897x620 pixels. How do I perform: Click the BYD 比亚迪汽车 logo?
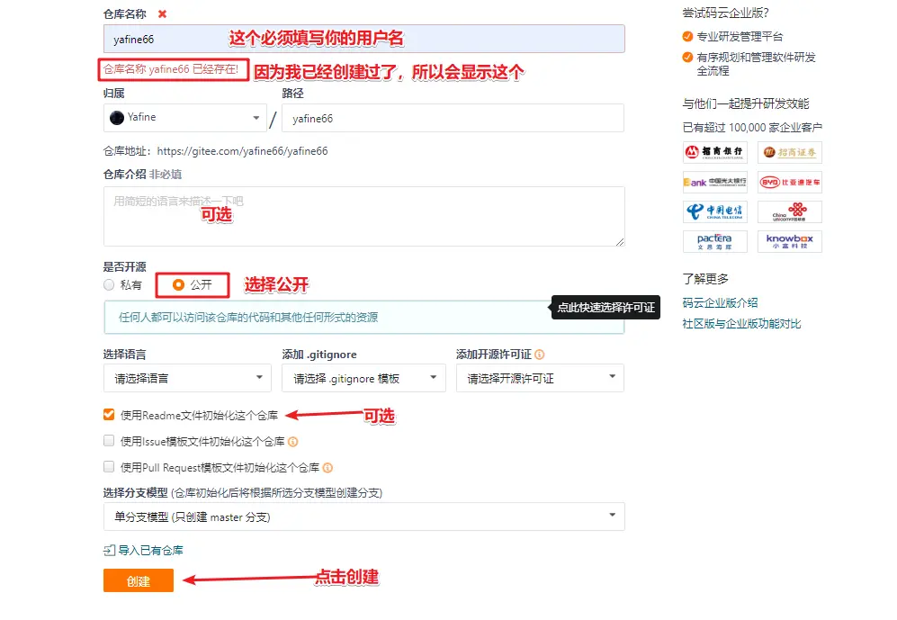[x=790, y=182]
